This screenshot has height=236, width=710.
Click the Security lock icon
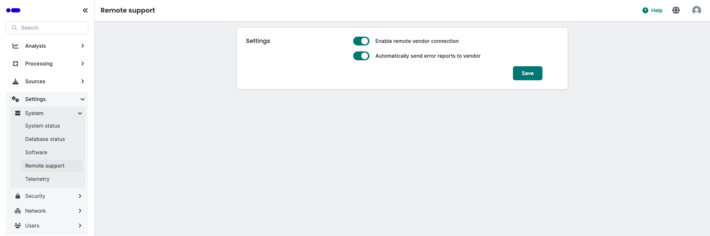pos(18,196)
